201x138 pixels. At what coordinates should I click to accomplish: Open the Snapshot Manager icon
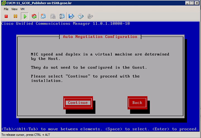(x=62, y=16)
